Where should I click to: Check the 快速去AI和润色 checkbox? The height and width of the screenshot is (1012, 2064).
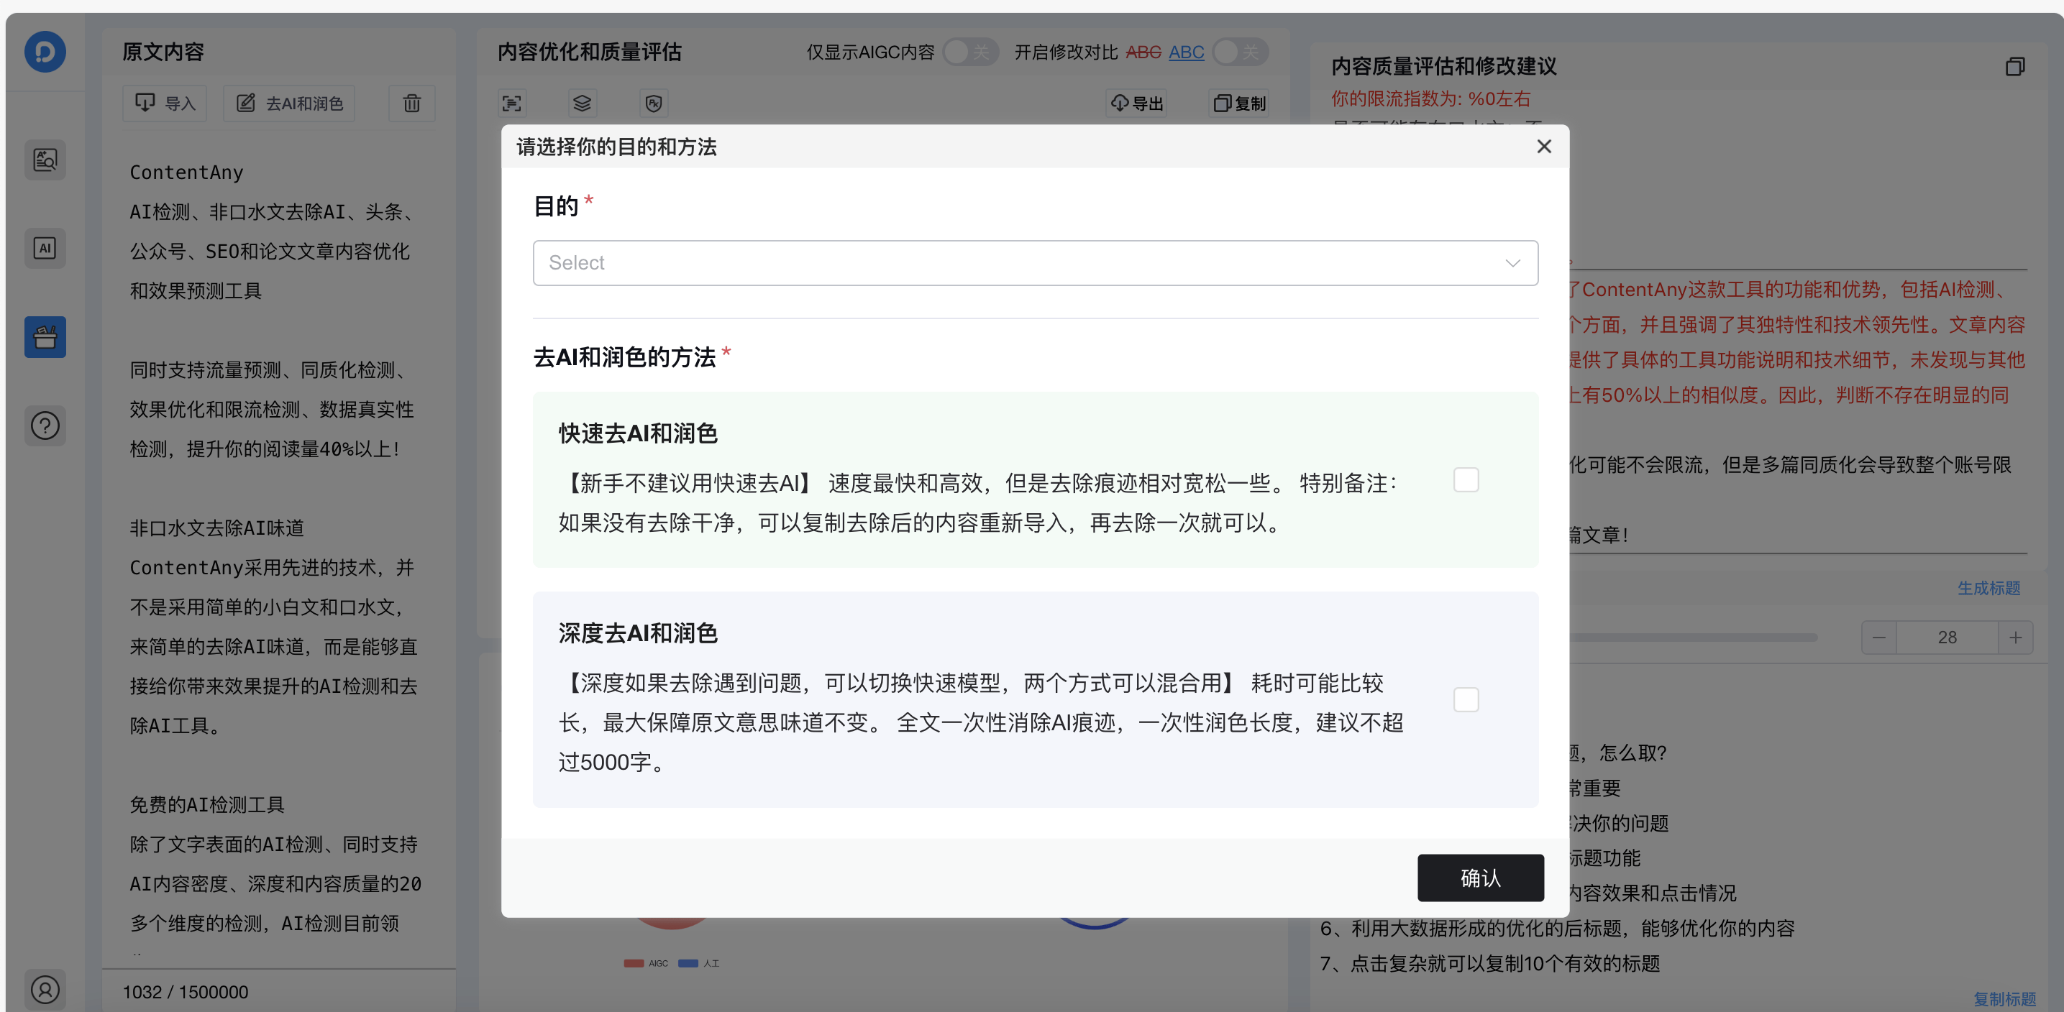tap(1466, 480)
